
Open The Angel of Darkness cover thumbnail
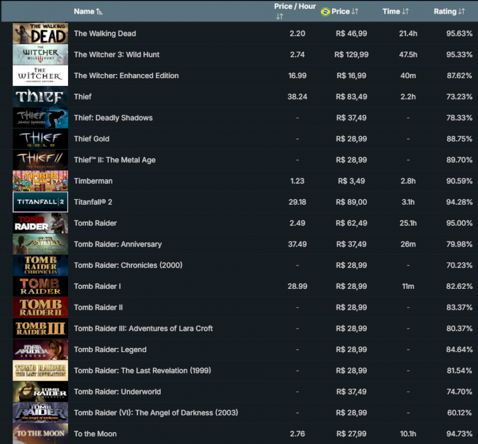[x=40, y=412]
